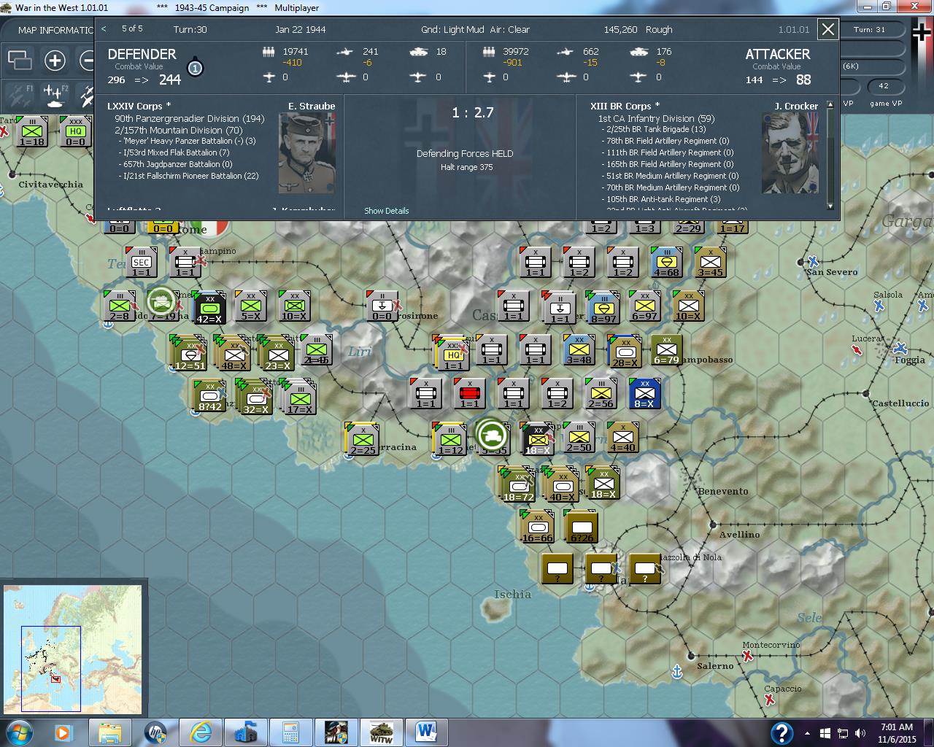934x747 pixels.
Task: Select the 6?26 unknown Allied counter
Action: pos(582,527)
